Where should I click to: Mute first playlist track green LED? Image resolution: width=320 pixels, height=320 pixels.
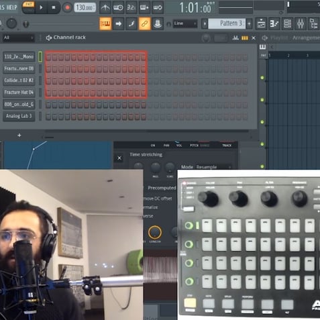262,78
